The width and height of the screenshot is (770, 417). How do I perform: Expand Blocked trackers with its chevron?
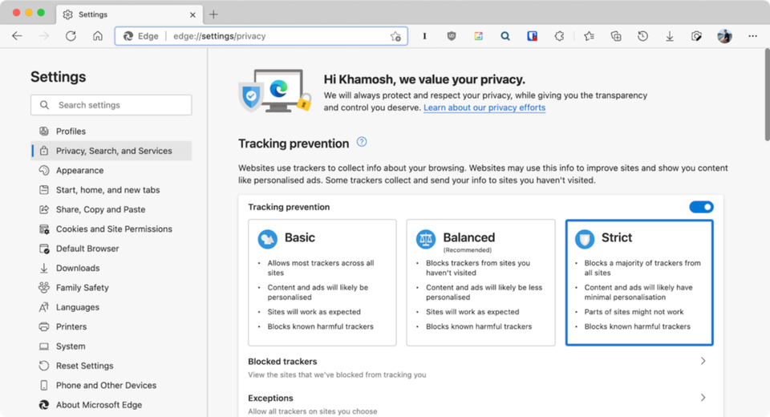pyautogui.click(x=703, y=361)
